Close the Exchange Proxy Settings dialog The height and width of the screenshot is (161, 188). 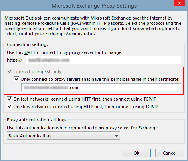point(180,3)
